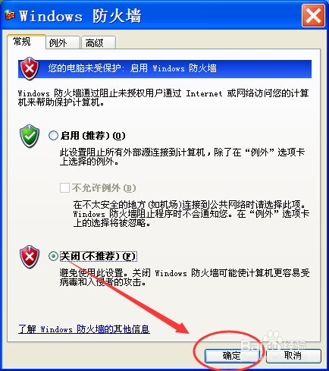
Task: Select the 关闭(不推荐) radio button
Action: pyautogui.click(x=53, y=256)
